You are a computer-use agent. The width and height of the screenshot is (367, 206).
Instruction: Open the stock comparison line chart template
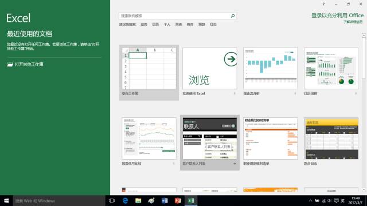149,138
